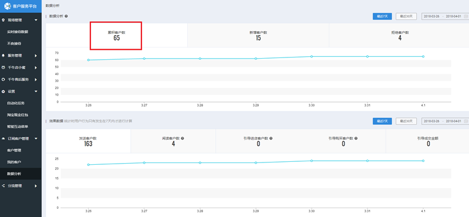Collapse the 现场管理 menu arrow
Viewport: 469px width, 217px height.
coord(36,20)
